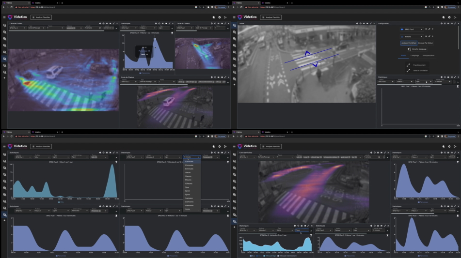Select the Piétons 2 counting line in Scène
This screenshot has width=461, height=258.
[x=308, y=56]
